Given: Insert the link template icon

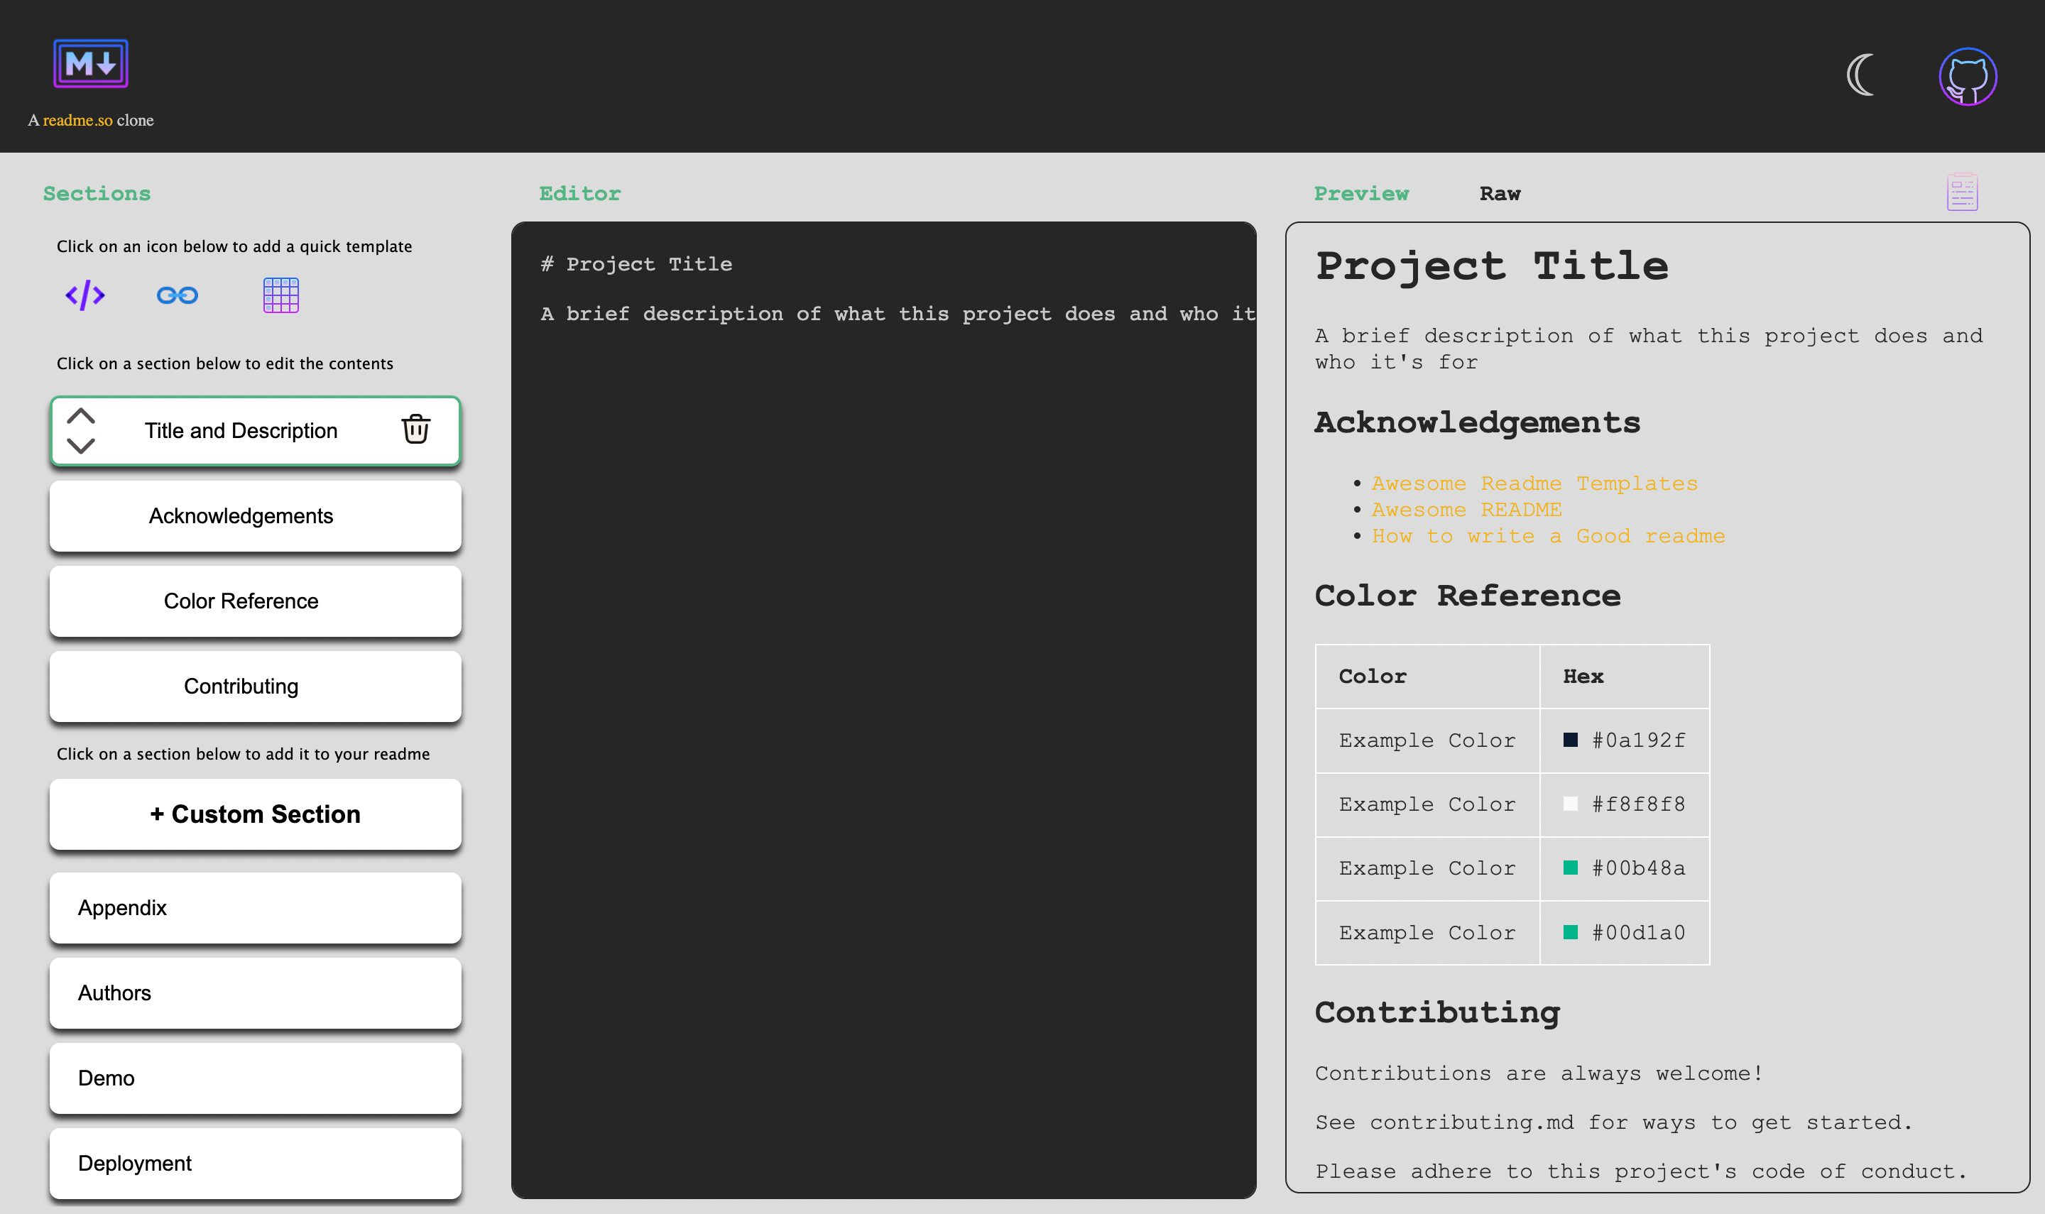Looking at the screenshot, I should pyautogui.click(x=178, y=295).
